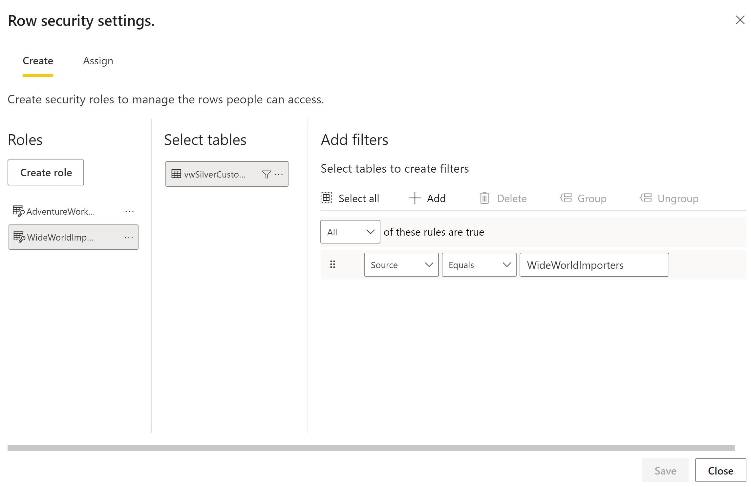Viewport: 751px width, 487px height.
Task: Open more options for AdventureWork role
Action: pyautogui.click(x=130, y=212)
